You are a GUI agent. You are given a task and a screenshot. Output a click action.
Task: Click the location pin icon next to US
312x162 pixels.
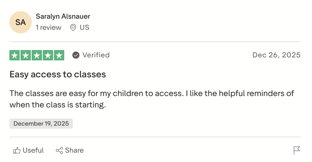coord(73,27)
